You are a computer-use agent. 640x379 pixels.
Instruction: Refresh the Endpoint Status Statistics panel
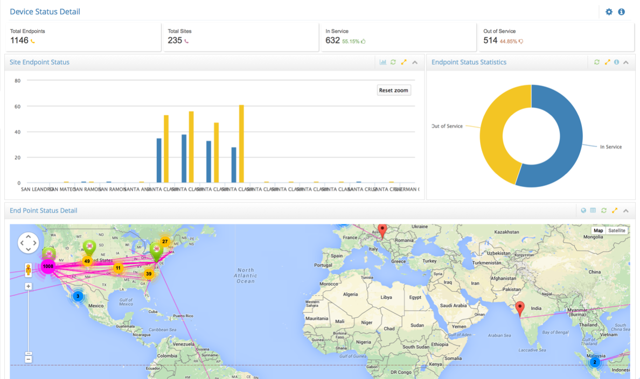pyautogui.click(x=597, y=62)
